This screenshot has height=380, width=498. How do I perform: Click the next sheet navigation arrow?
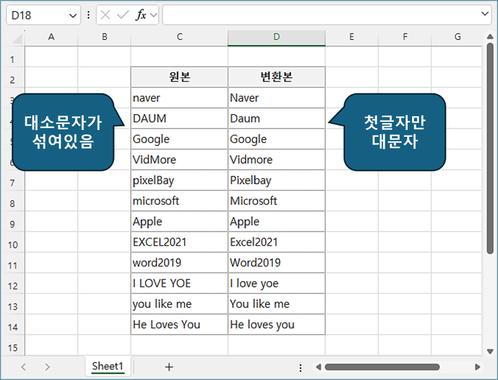click(47, 367)
